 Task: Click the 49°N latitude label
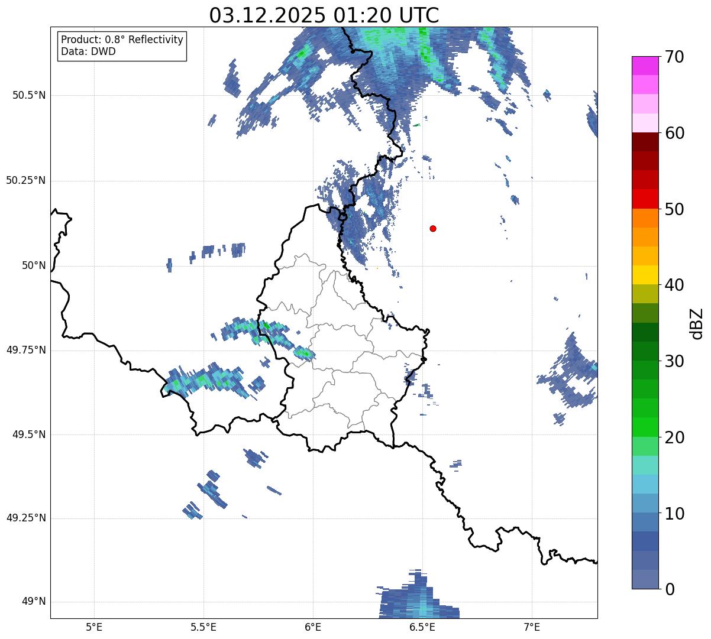tap(34, 601)
